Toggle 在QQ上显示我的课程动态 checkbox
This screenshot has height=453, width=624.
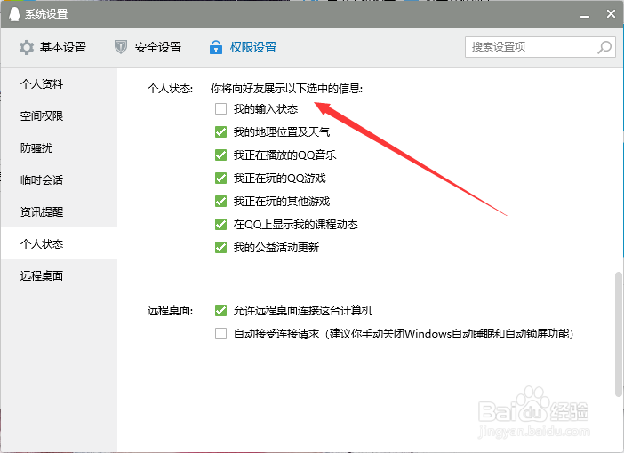[220, 225]
